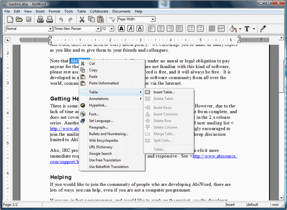Image resolution: width=287 pixels, height=210 pixels.
Task: Click the Insert Table icon in the submenu
Action: pyautogui.click(x=147, y=92)
